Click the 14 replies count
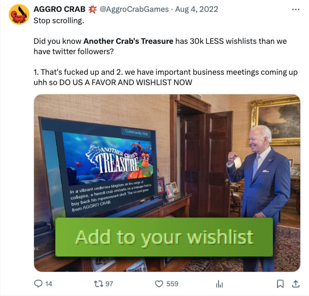Viewport: 309px width, 296px height. [x=48, y=284]
